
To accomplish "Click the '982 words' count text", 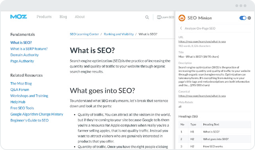I will point(184,46).
